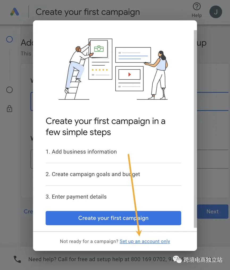
Task: Open the Help question mark icon
Action: (196, 7)
